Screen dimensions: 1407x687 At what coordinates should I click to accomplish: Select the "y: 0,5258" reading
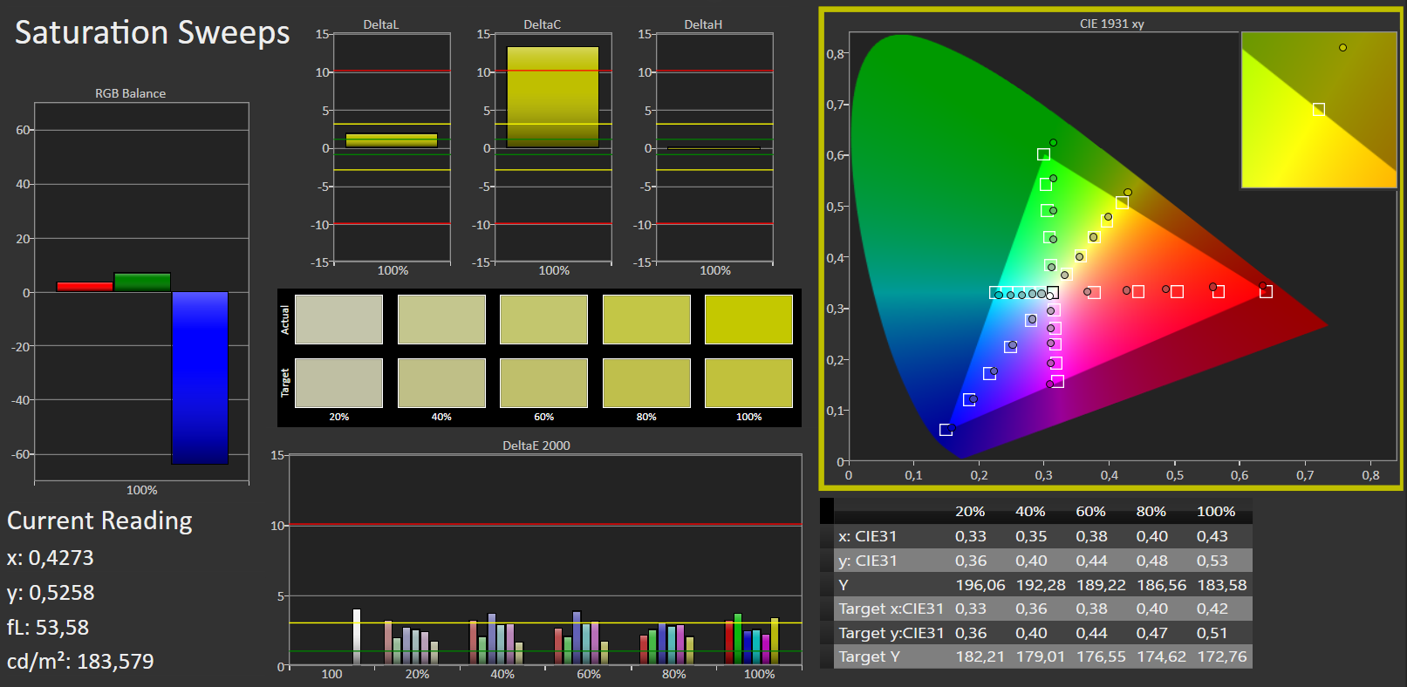[51, 593]
